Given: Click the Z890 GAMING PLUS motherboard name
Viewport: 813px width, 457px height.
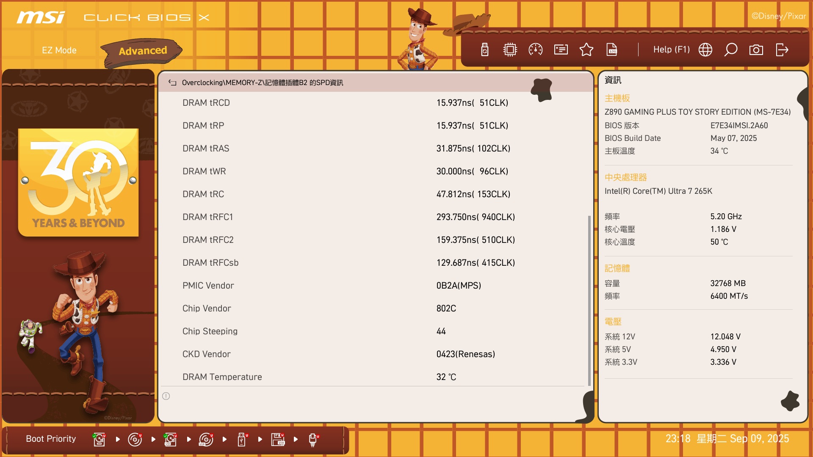Looking at the screenshot, I should pos(697,112).
